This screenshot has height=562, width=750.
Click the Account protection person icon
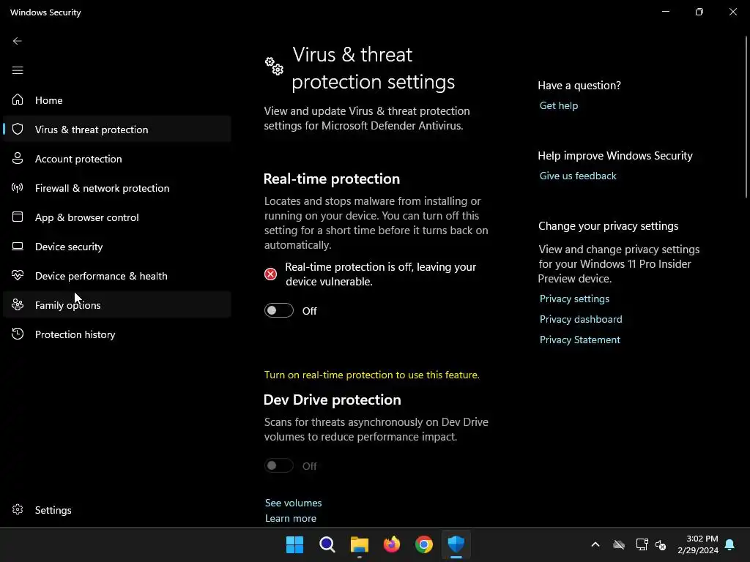coord(18,158)
